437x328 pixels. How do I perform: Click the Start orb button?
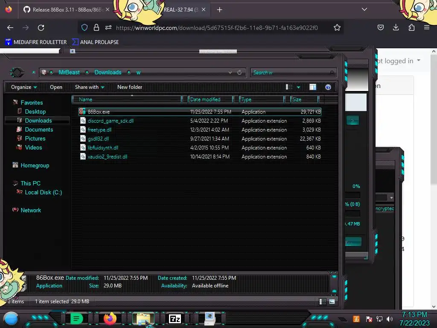pos(11,319)
